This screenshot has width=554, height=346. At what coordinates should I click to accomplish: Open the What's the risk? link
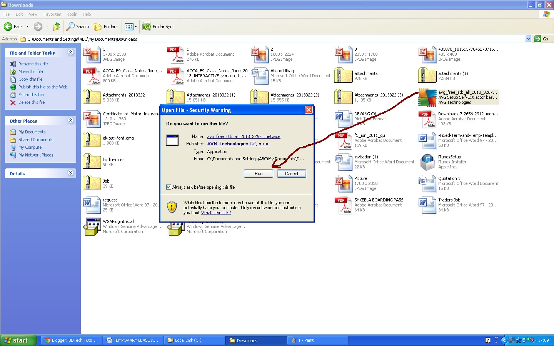[216, 213]
